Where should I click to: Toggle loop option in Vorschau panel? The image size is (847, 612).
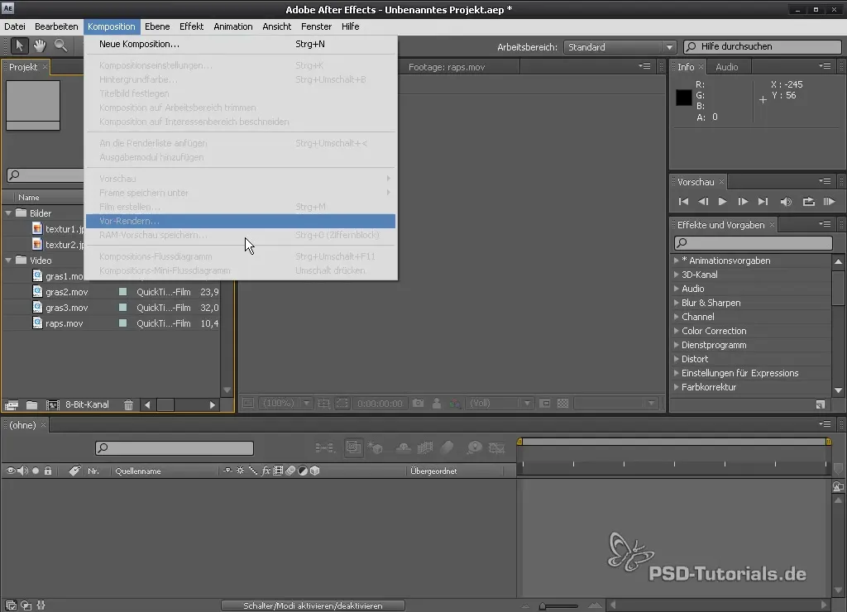pos(808,202)
